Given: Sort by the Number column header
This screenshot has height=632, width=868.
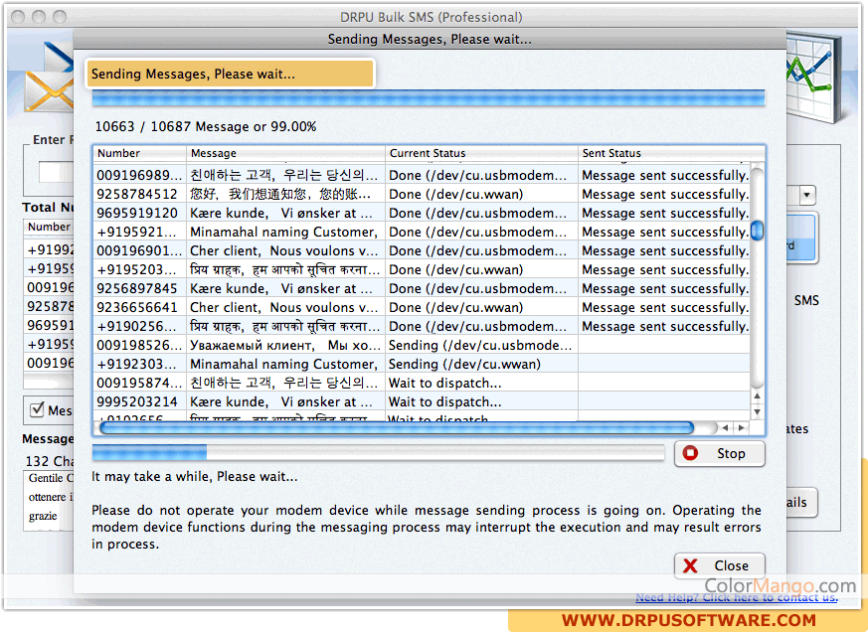Looking at the screenshot, I should click(x=139, y=153).
